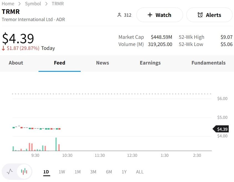Open the About tab

16,63
